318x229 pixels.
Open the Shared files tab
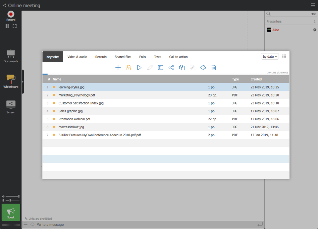[123, 57]
